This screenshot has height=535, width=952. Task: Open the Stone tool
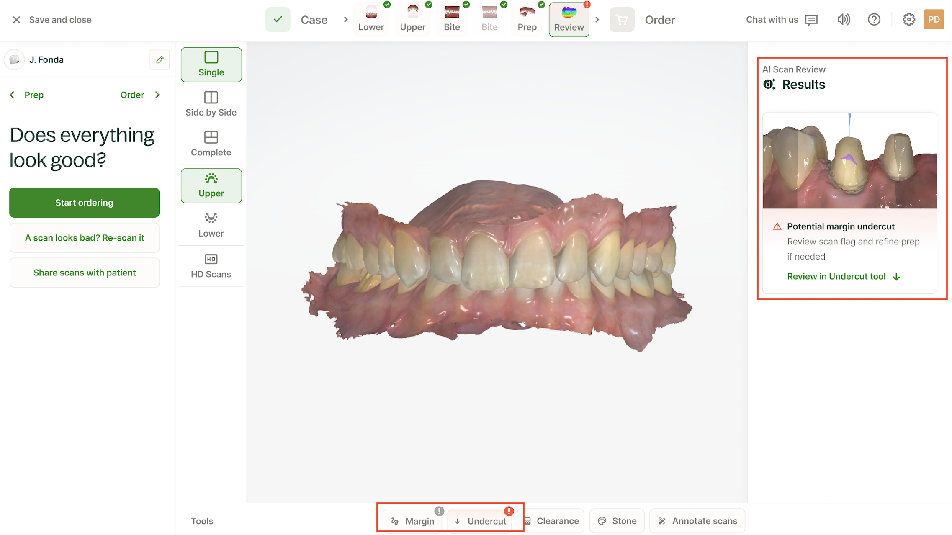[617, 521]
